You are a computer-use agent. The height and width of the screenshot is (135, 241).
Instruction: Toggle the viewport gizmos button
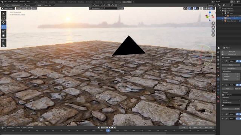coord(189,8)
